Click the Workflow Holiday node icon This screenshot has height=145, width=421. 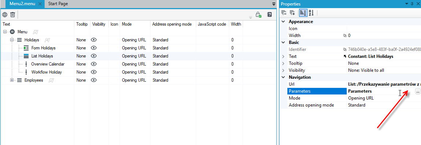26,72
